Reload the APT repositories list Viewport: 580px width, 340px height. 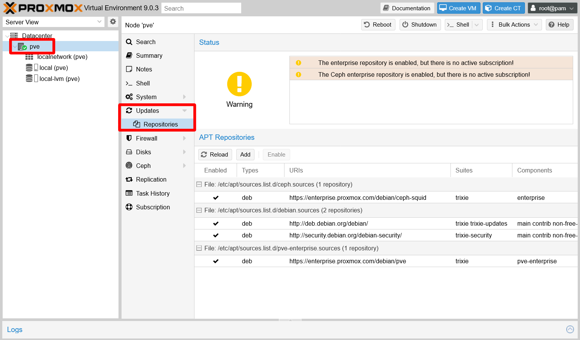(215, 155)
